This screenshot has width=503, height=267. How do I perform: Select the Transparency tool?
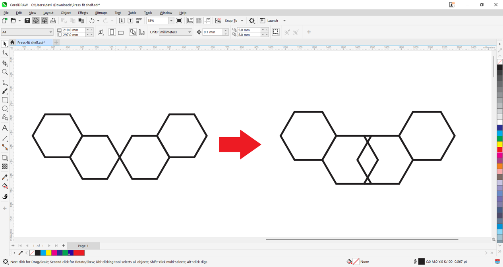tap(5, 167)
